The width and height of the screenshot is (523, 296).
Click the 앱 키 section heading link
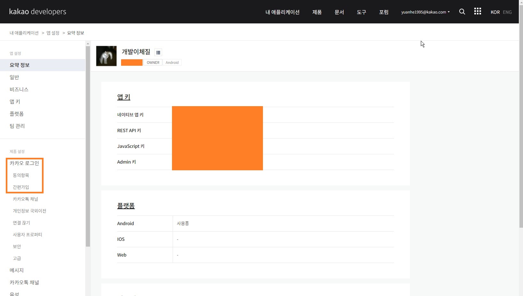(124, 97)
